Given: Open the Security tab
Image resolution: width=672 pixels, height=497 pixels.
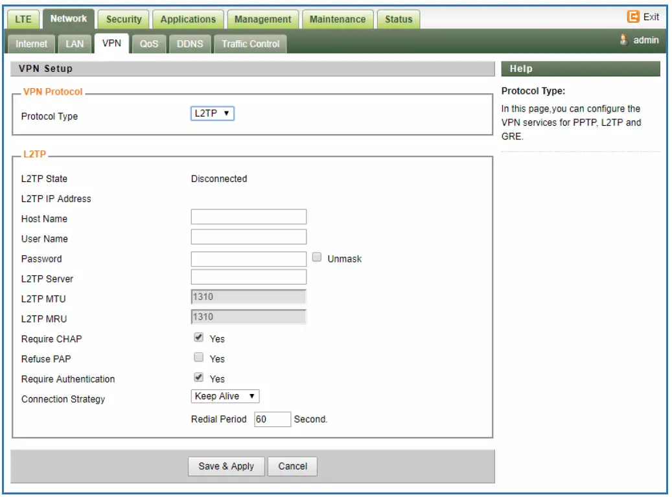Looking at the screenshot, I should click(123, 19).
